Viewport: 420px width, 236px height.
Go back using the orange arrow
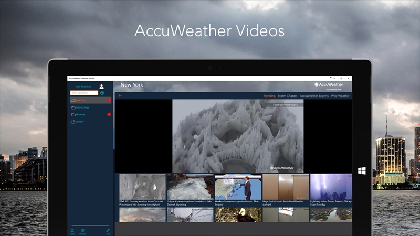point(120,96)
